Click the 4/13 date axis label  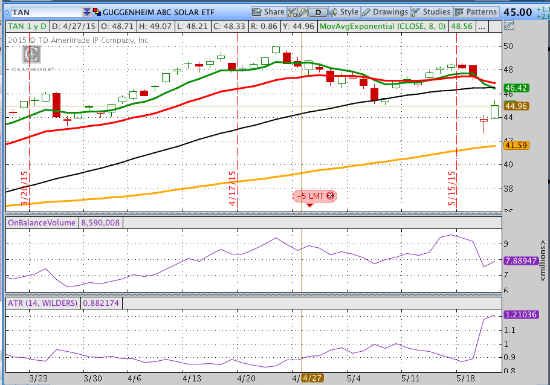tap(192, 379)
